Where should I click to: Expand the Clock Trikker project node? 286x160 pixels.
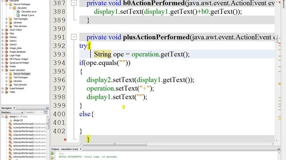tap(3, 30)
